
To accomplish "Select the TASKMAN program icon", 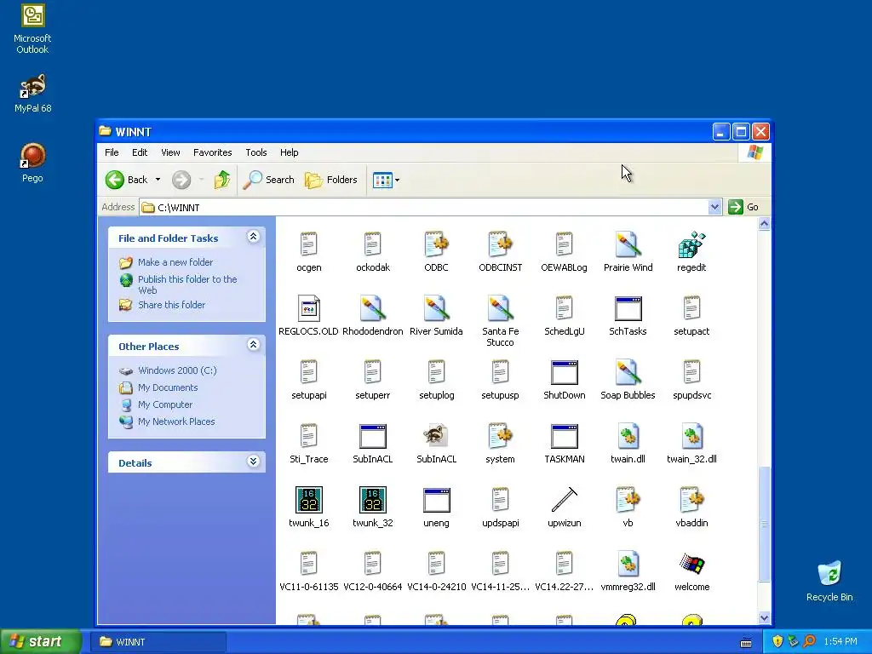I will [564, 437].
